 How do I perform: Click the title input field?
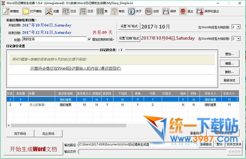[x=55, y=39]
